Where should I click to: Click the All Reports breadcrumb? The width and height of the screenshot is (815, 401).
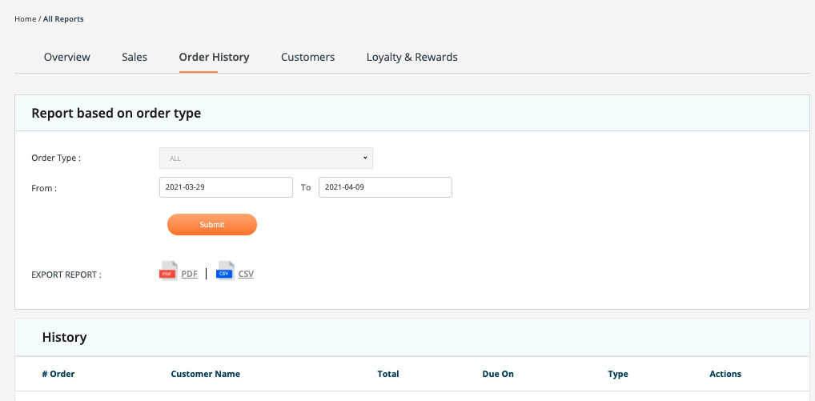pyautogui.click(x=63, y=18)
